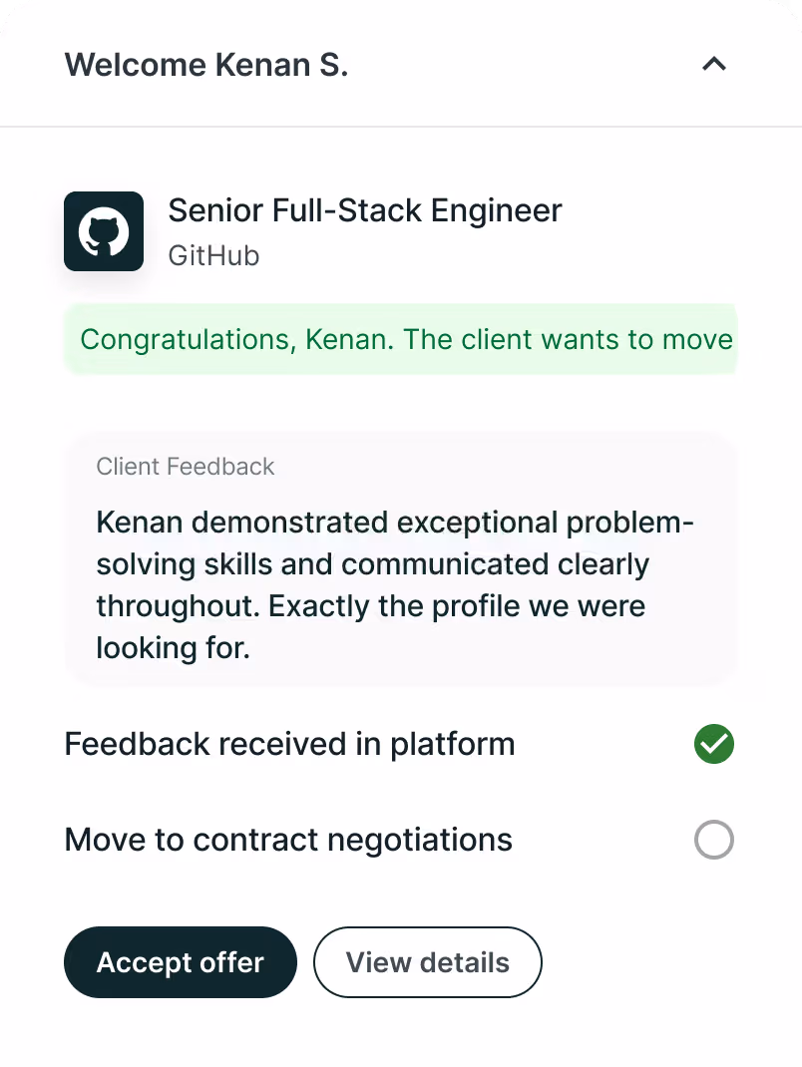Click the Senior Full-Stack Engineer job title

click(364, 211)
